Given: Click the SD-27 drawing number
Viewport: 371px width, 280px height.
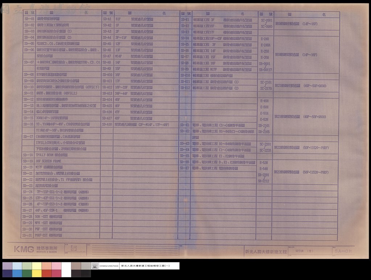Looking at the screenshot, I should coord(27,210).
